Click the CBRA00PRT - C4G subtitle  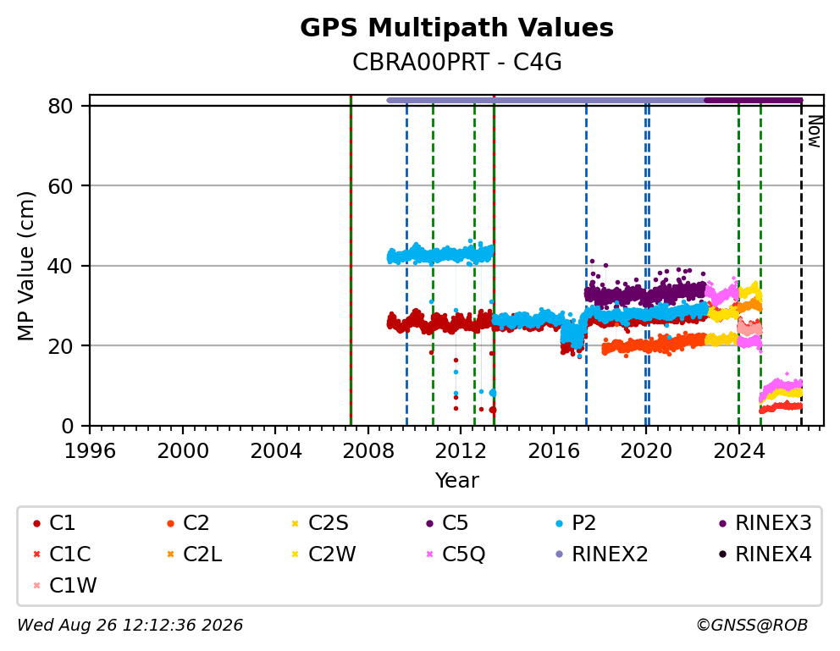tap(457, 62)
